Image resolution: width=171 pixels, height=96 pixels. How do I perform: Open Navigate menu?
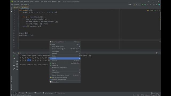27,2
